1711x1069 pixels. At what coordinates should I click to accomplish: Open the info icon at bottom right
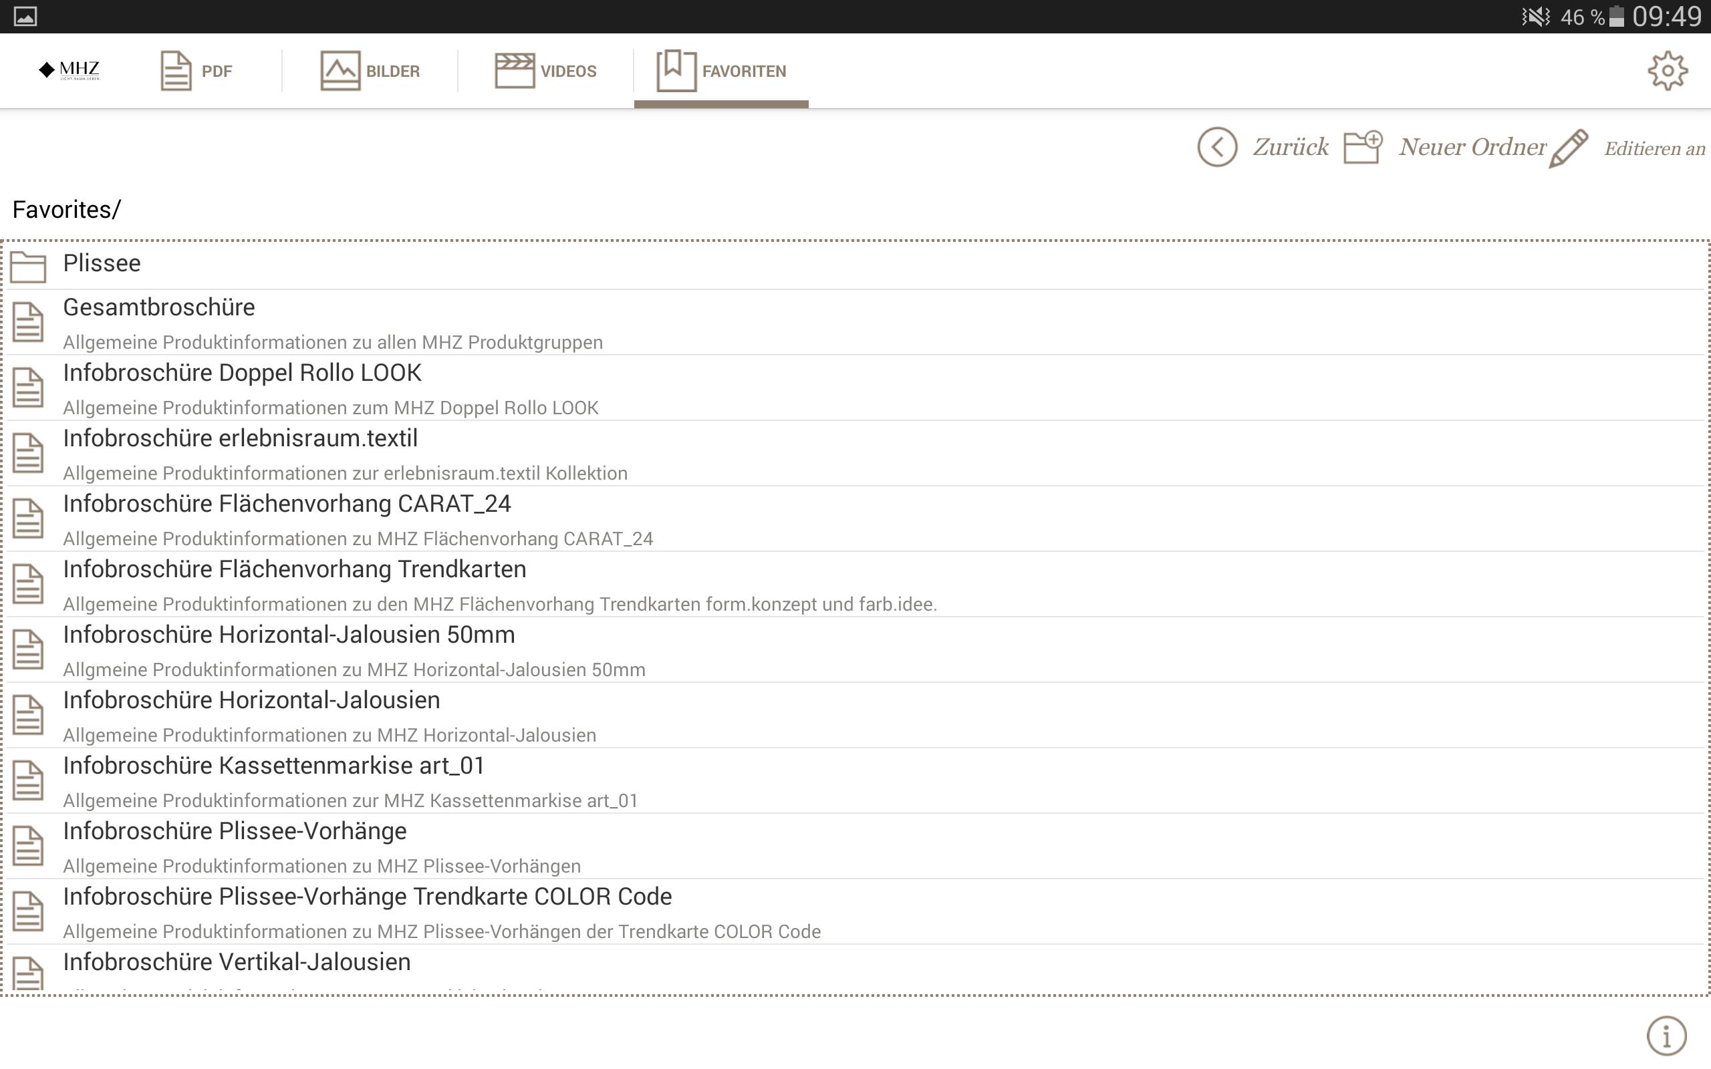(x=1666, y=1036)
